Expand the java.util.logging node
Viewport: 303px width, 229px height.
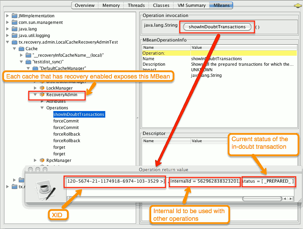(x=8, y=36)
